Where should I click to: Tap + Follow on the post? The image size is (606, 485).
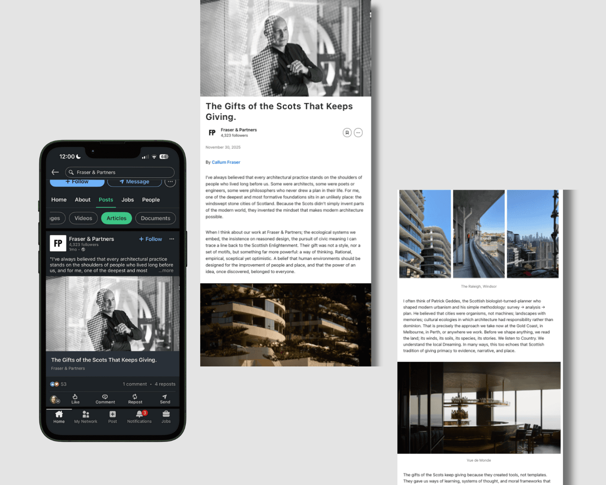[150, 239]
